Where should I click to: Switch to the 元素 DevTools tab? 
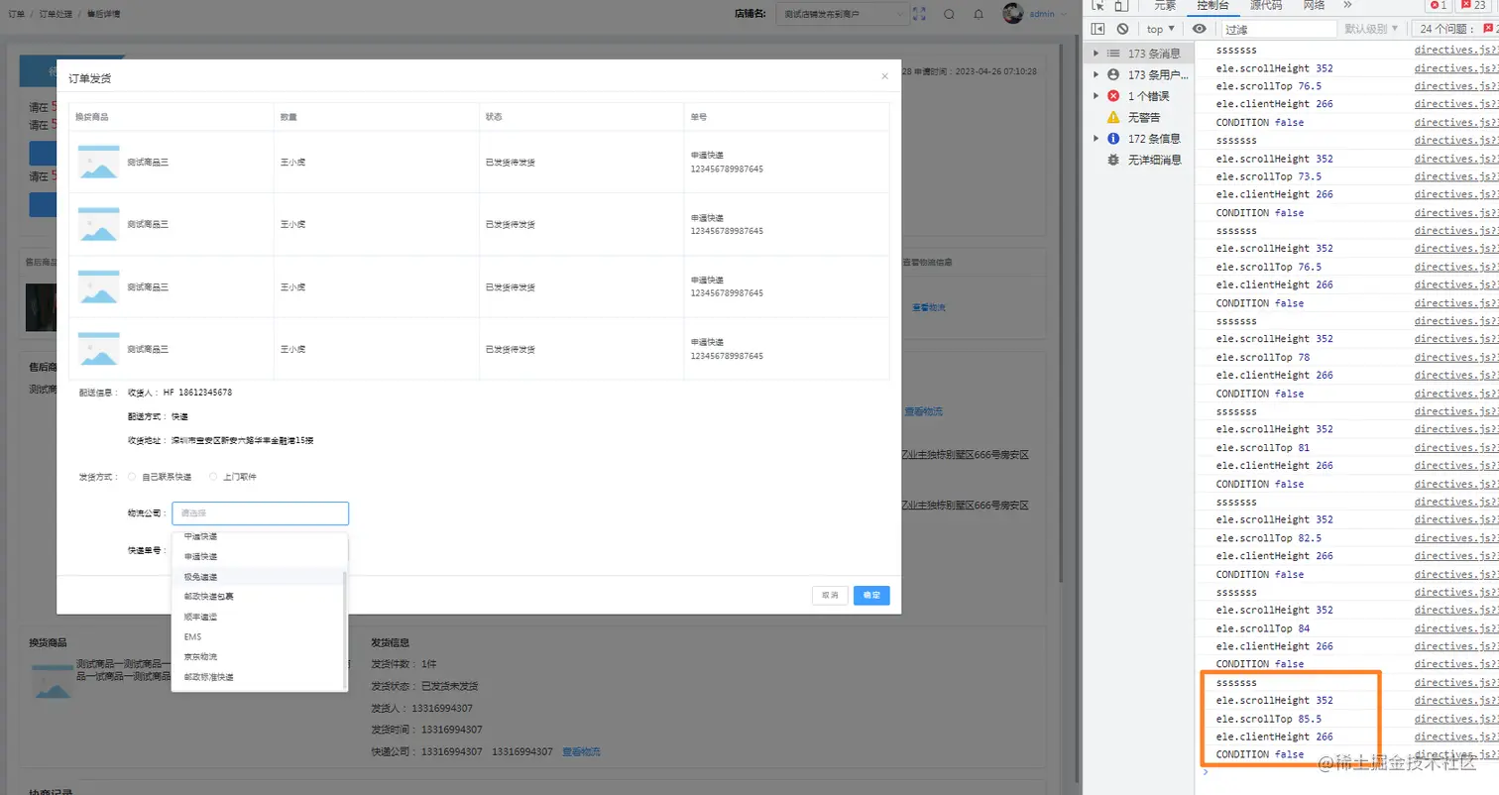pos(1165,5)
